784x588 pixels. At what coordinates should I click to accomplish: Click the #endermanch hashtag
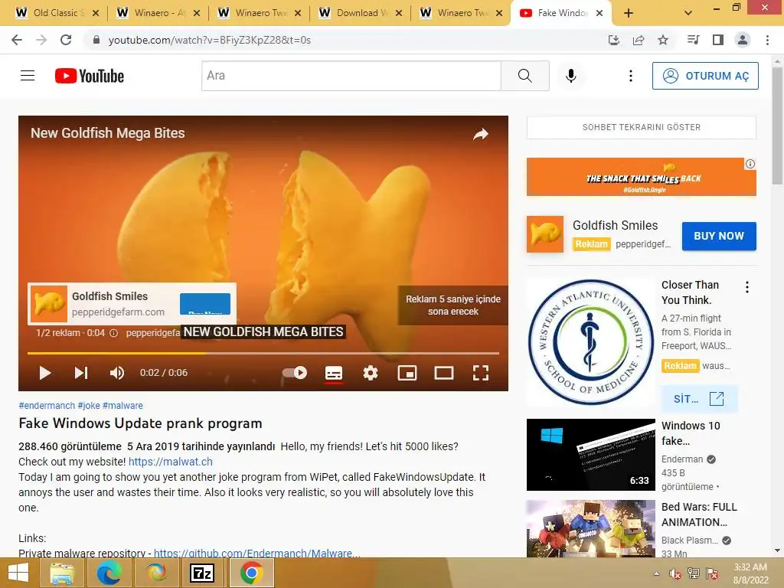pos(47,406)
